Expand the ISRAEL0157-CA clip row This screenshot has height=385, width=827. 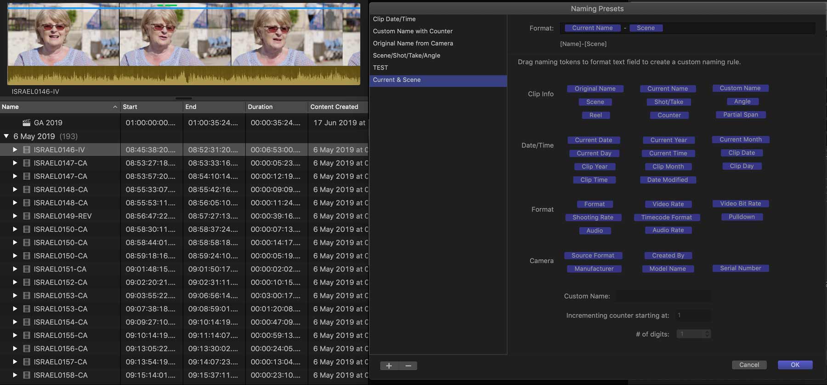click(x=15, y=362)
